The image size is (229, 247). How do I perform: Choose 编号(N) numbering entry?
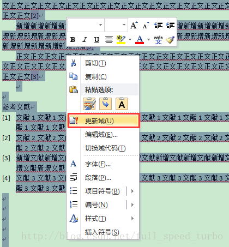tap(97, 205)
